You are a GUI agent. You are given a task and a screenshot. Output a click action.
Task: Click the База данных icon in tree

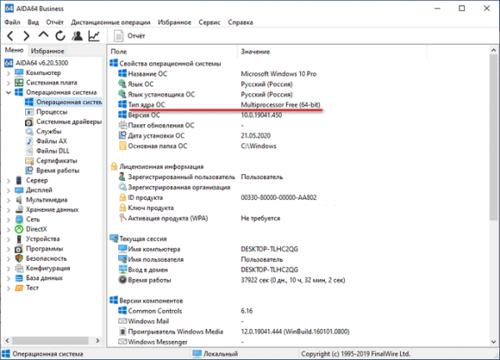pos(19,278)
